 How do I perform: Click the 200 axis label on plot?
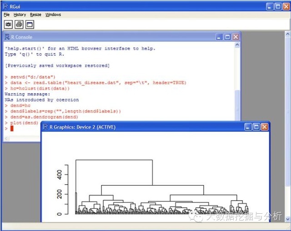[60, 194]
